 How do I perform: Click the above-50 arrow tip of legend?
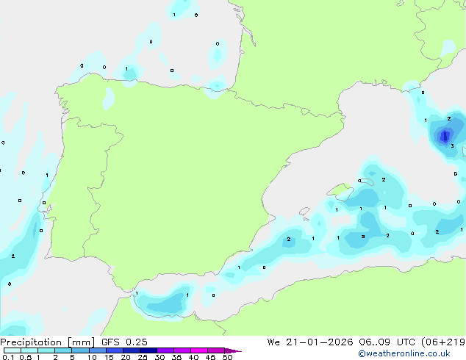pos(233,350)
